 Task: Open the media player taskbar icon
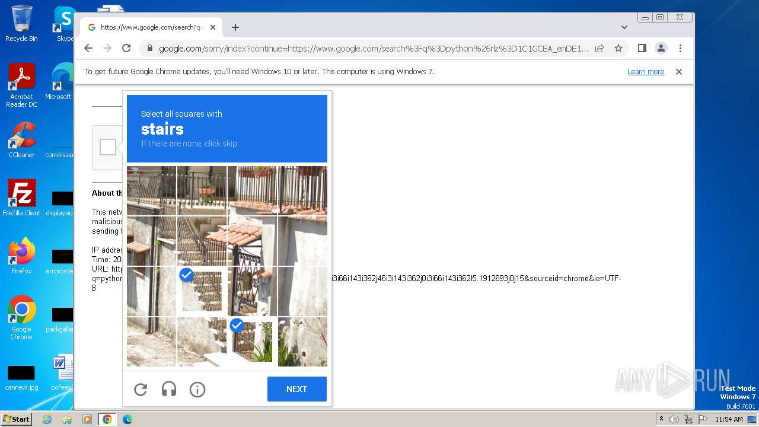tap(87, 419)
